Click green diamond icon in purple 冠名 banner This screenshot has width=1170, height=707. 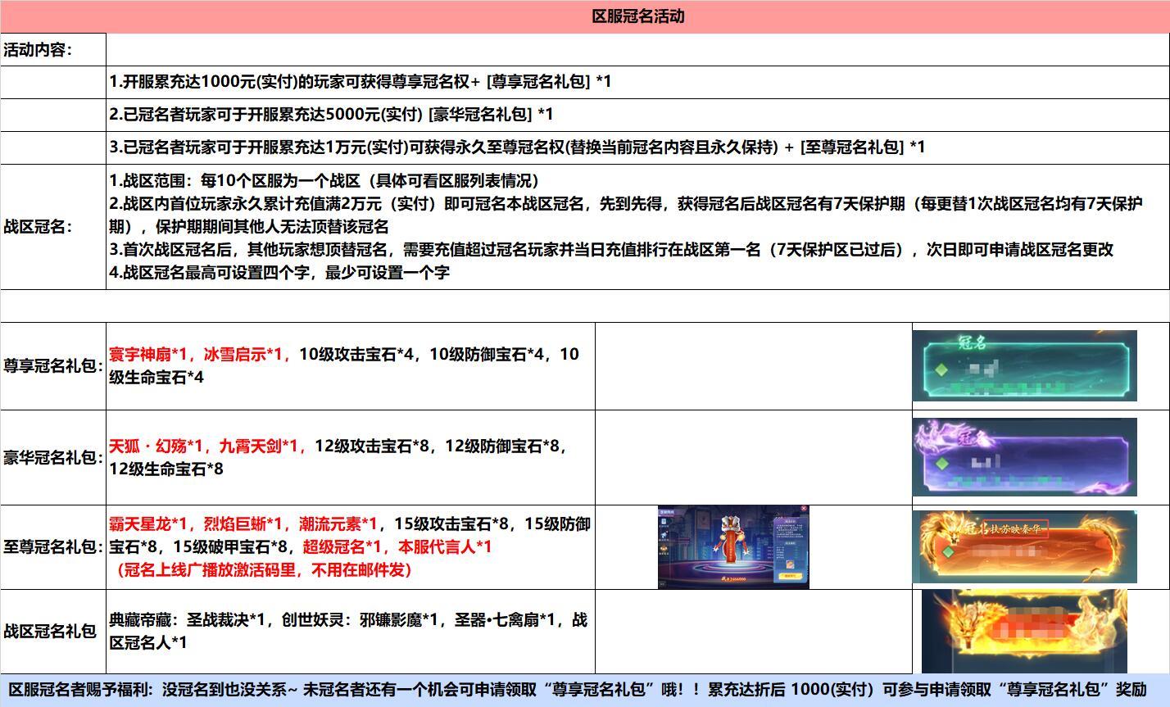941,463
